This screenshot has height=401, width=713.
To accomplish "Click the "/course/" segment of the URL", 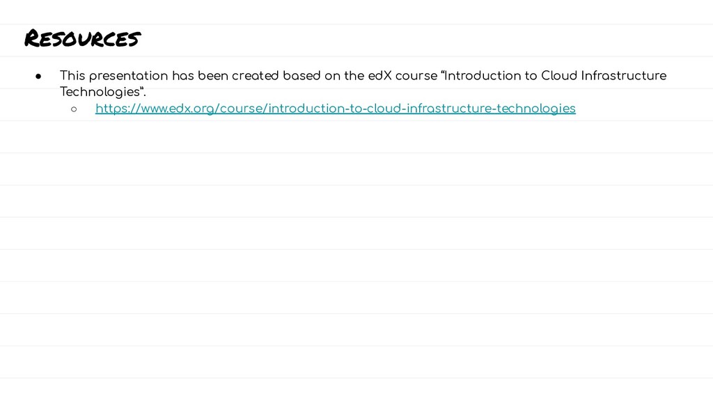I will tap(241, 109).
